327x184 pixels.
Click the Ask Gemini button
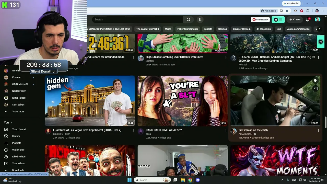click(x=291, y=3)
